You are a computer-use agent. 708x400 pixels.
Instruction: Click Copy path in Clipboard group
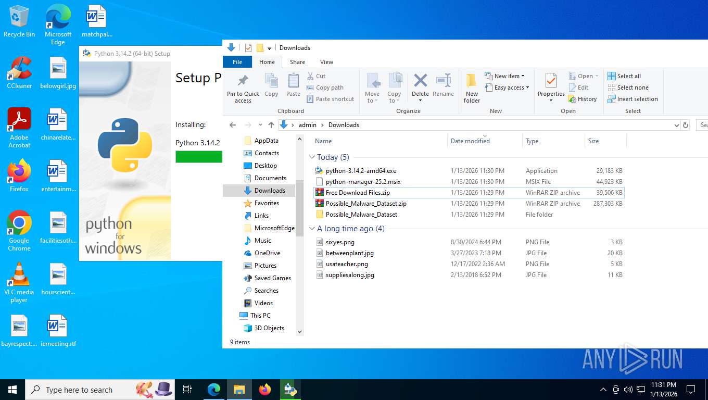325,87
